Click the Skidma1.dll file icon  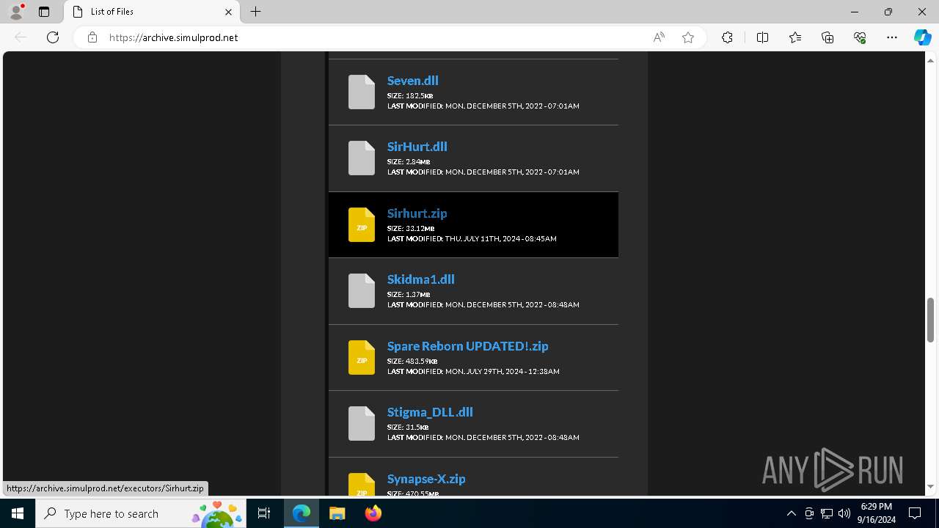point(362,290)
